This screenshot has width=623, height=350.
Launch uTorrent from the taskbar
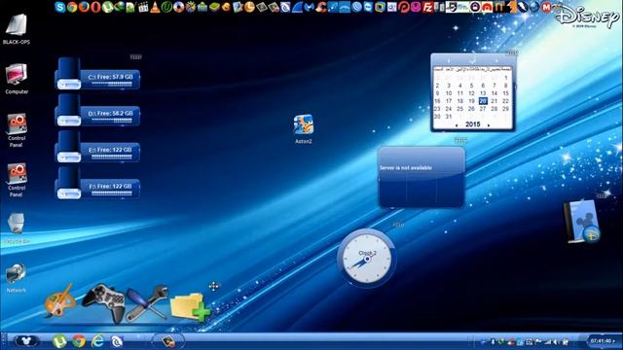pyautogui.click(x=59, y=341)
